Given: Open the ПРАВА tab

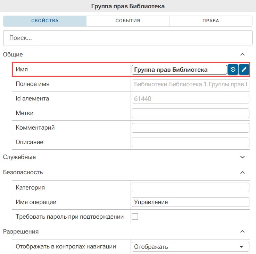Looking at the screenshot, I should (x=211, y=21).
